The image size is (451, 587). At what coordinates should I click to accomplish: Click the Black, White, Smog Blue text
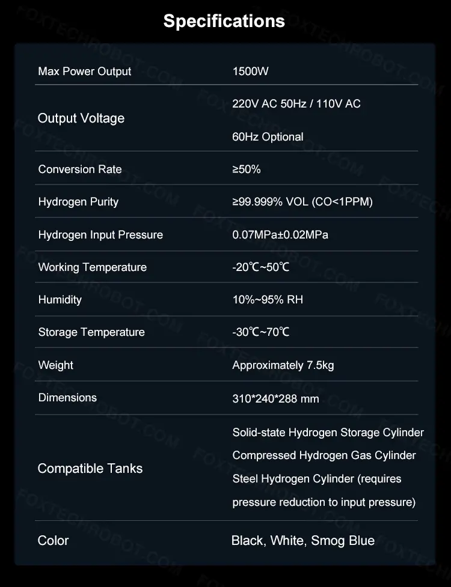coord(303,541)
